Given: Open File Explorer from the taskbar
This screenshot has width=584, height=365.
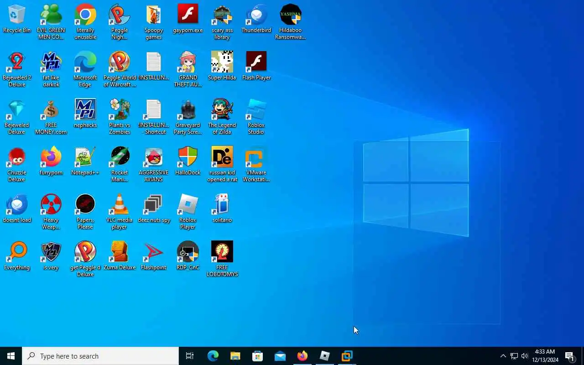Looking at the screenshot, I should coord(235,356).
